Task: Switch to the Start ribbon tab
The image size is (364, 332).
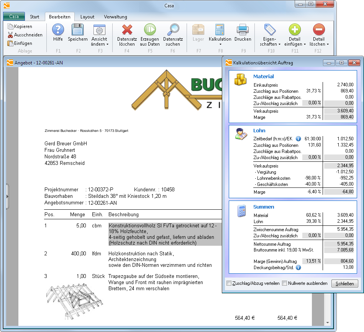Action: point(34,17)
